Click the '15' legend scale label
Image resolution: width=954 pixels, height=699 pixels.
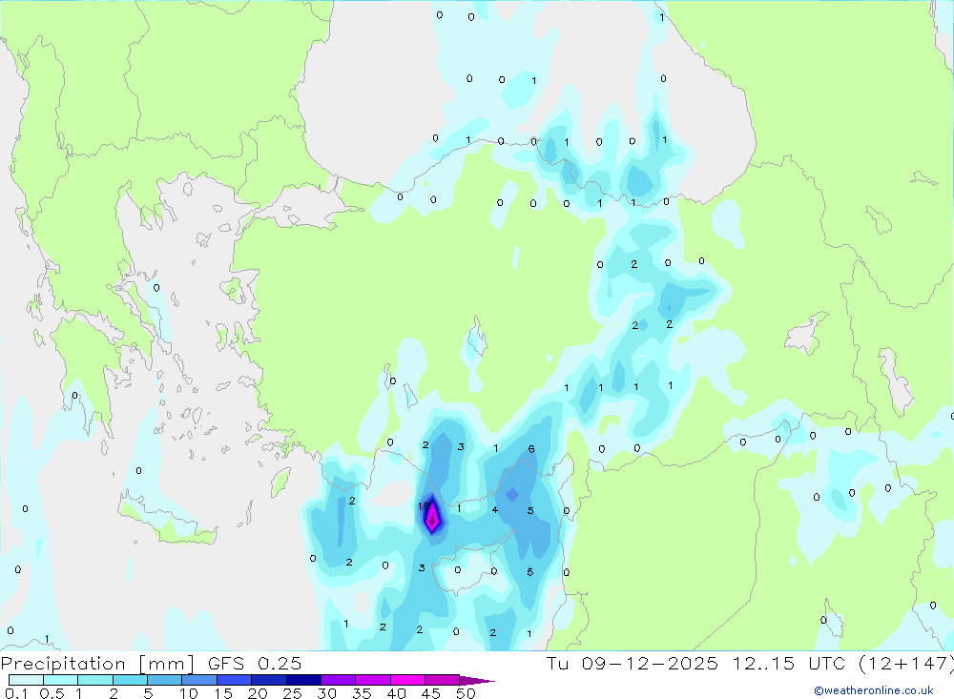(x=223, y=693)
